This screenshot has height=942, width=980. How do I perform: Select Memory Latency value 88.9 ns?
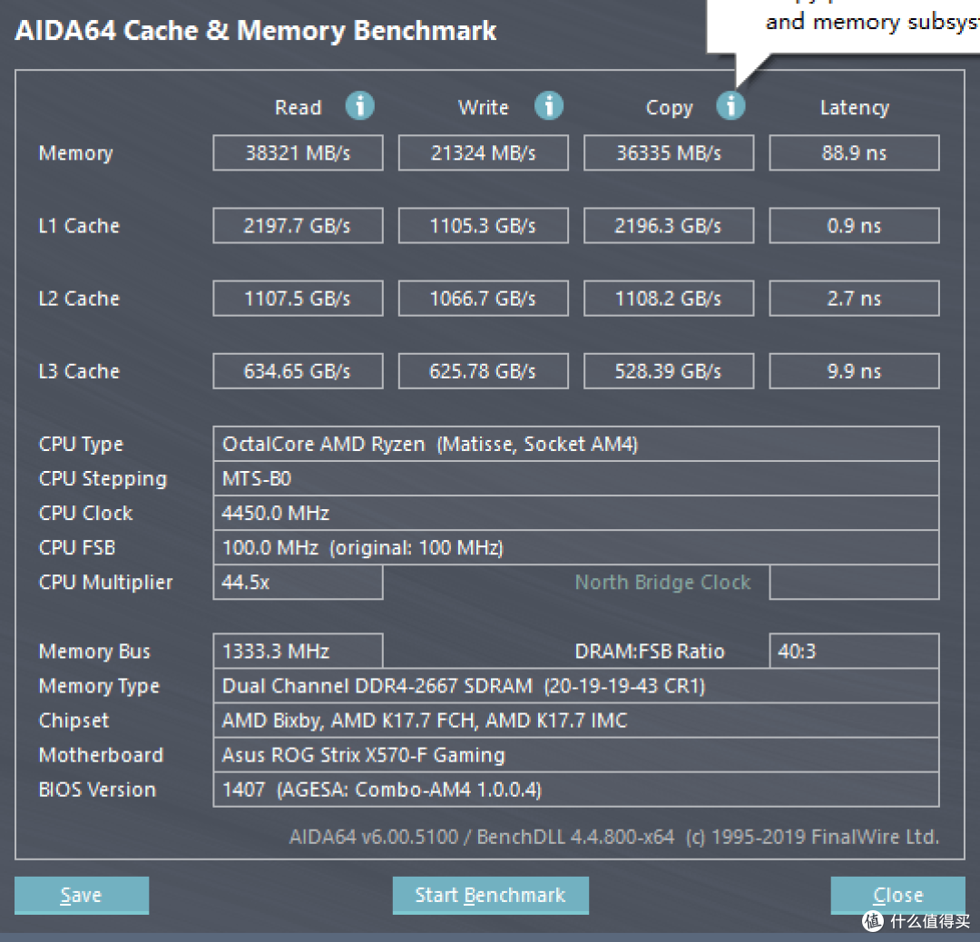coord(855,152)
